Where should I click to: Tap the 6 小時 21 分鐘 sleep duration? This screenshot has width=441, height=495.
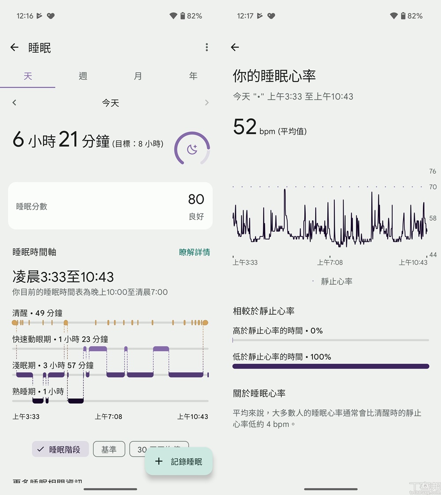[61, 140]
